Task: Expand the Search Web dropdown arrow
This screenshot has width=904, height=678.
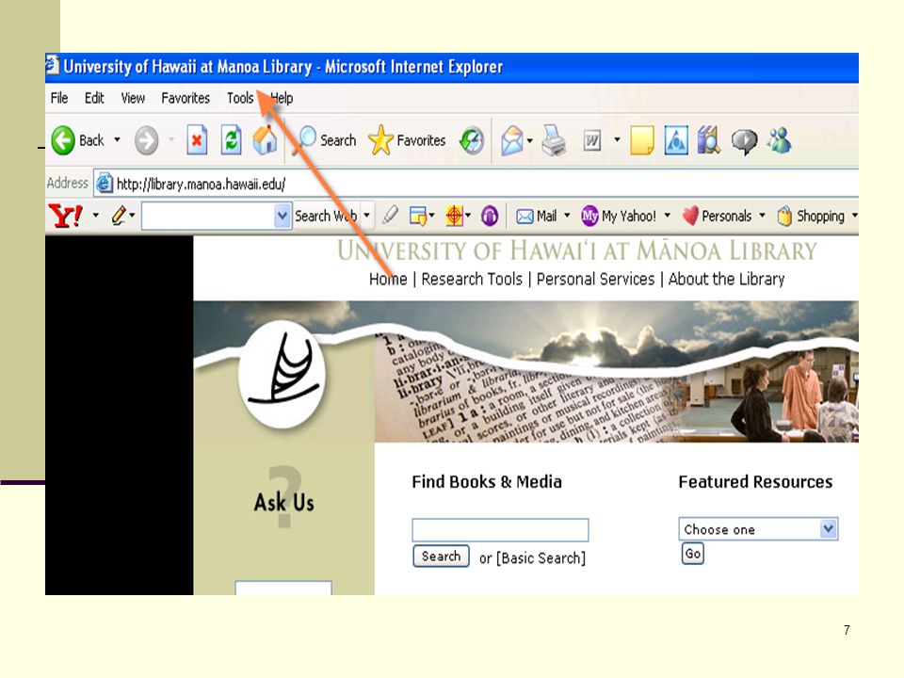Action: pyautogui.click(x=366, y=215)
